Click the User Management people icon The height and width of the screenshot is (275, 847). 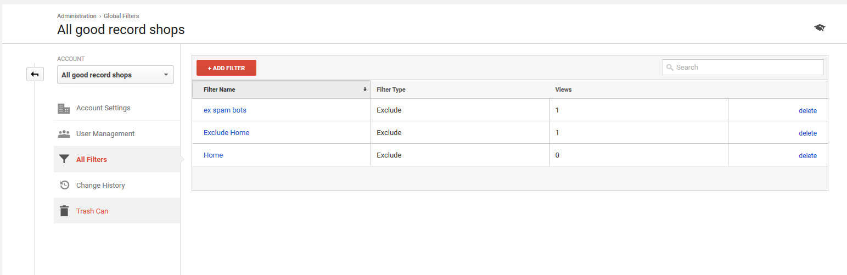pos(64,134)
